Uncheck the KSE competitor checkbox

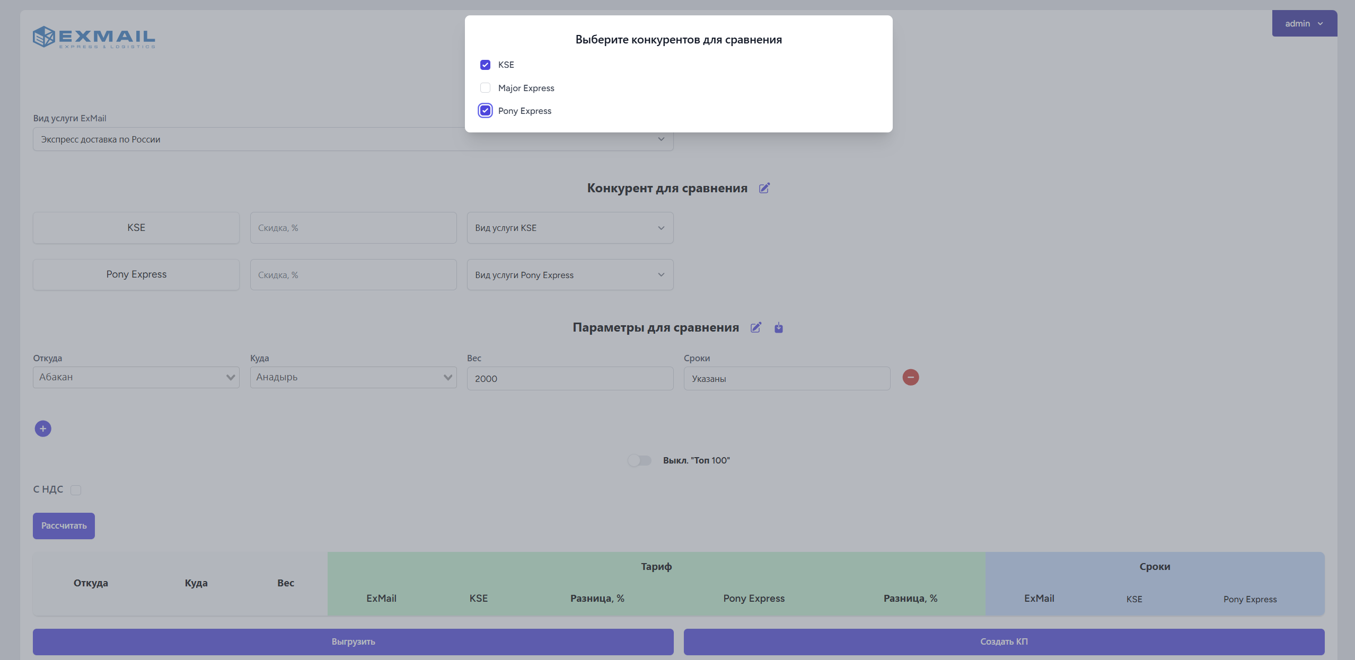(x=485, y=65)
